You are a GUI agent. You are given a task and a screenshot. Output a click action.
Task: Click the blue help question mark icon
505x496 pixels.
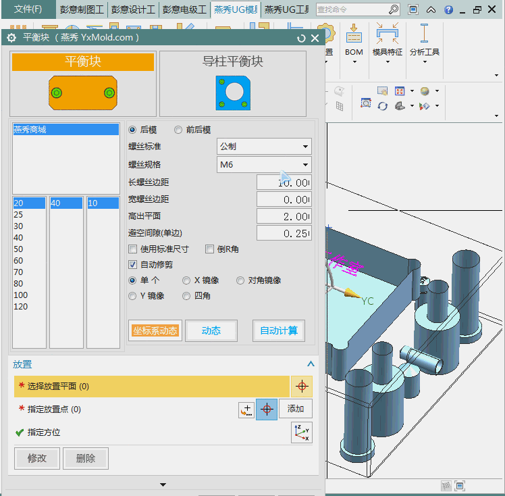tap(448, 10)
